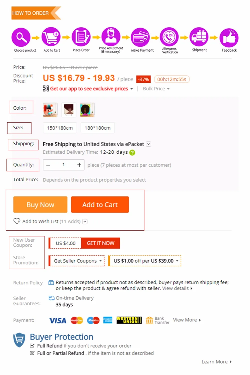Toggle the Add to Wish List heart

pos(17,221)
